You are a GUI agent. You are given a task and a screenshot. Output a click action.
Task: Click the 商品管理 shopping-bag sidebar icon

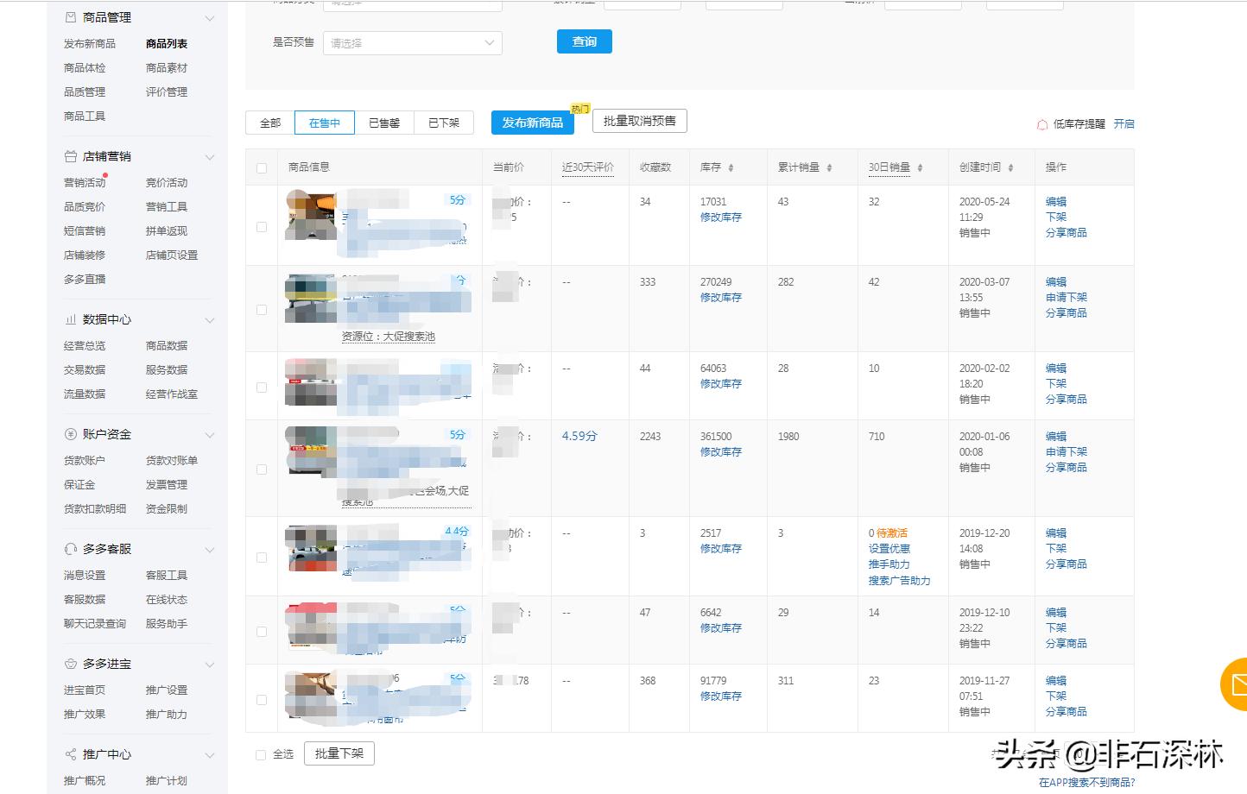pos(71,16)
